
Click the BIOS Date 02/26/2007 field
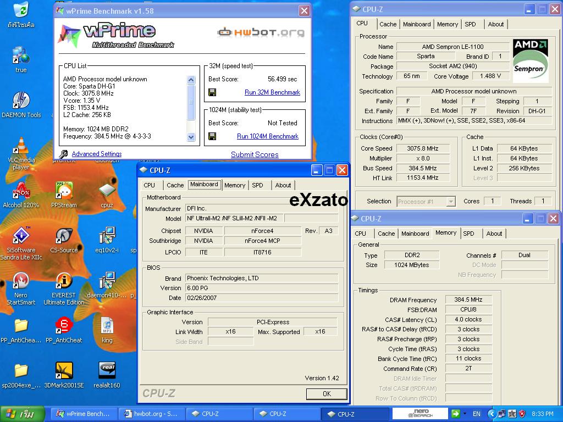262,298
